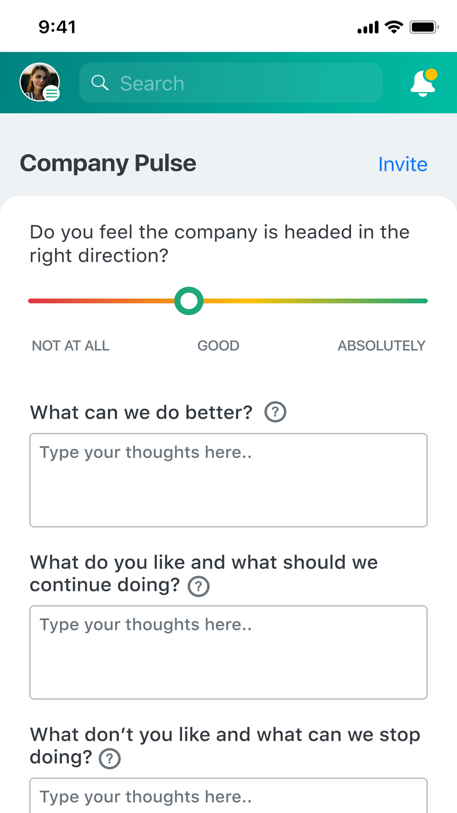Click the "stop doing" thoughts text box
Image resolution: width=457 pixels, height=813 pixels.
tap(228, 795)
